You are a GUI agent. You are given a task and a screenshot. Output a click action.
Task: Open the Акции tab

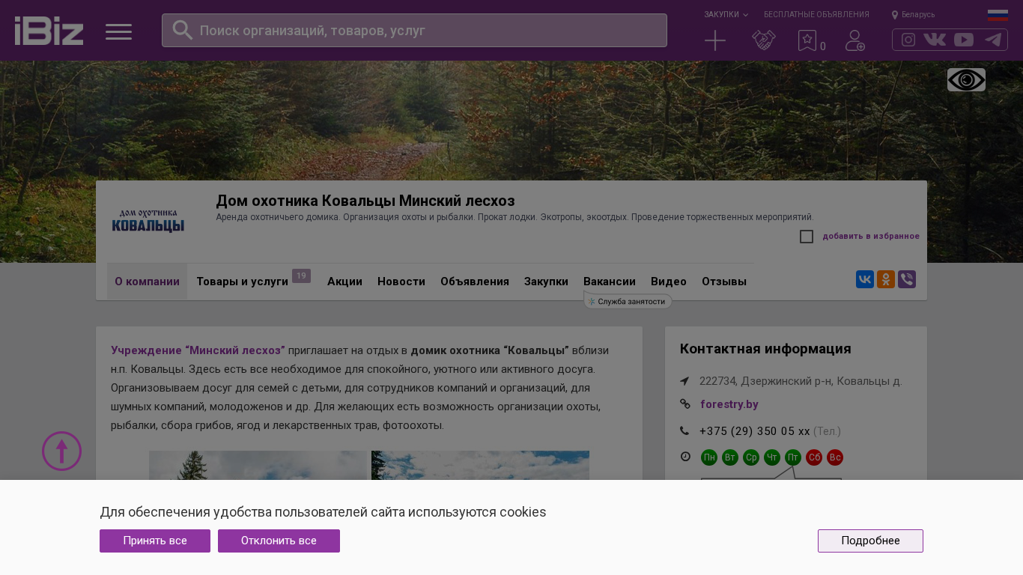tap(344, 282)
